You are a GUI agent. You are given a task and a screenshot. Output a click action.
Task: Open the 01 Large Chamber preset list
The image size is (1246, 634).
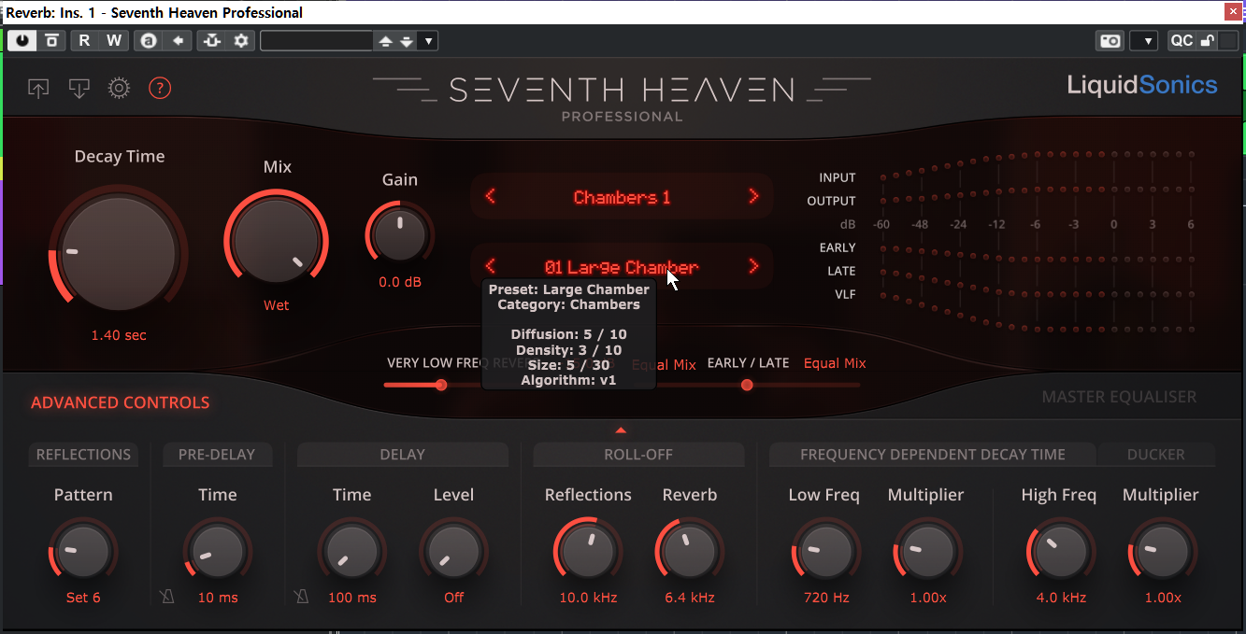(622, 268)
